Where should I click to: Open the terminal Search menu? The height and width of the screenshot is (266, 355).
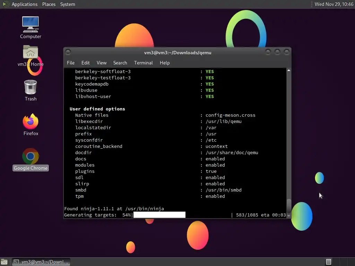[x=120, y=63]
